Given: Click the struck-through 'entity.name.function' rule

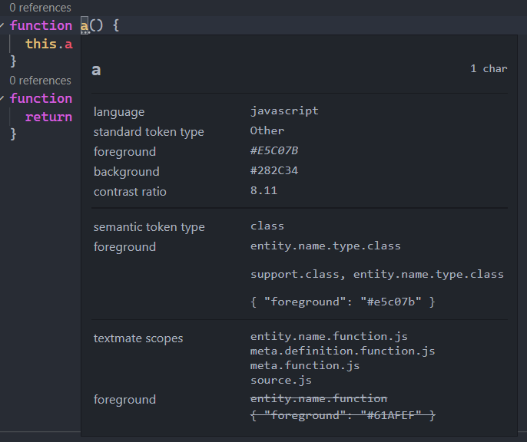Looking at the screenshot, I should pyautogui.click(x=319, y=398).
